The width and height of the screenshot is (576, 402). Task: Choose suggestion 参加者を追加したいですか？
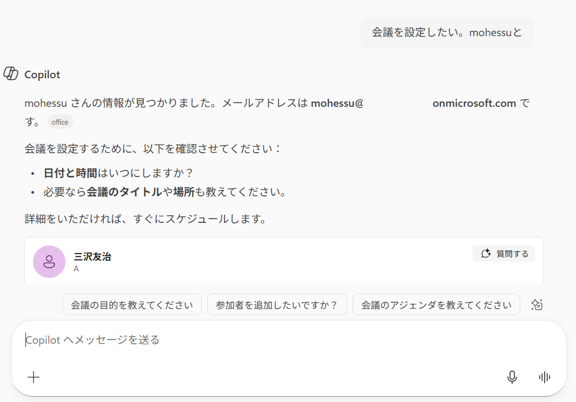coord(277,304)
